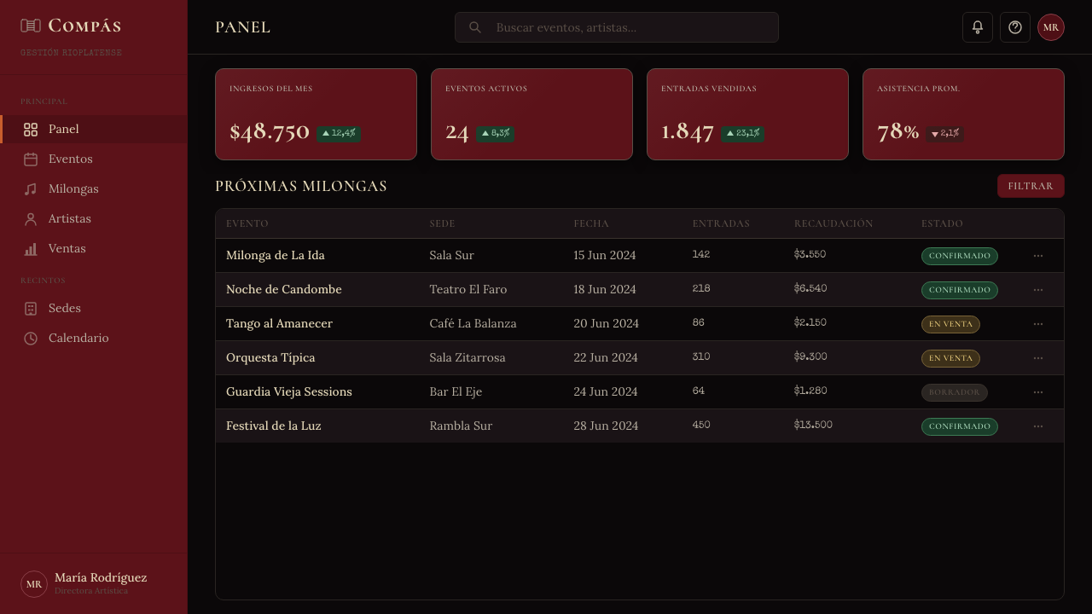Go to Eventos in sidebar

click(x=94, y=159)
